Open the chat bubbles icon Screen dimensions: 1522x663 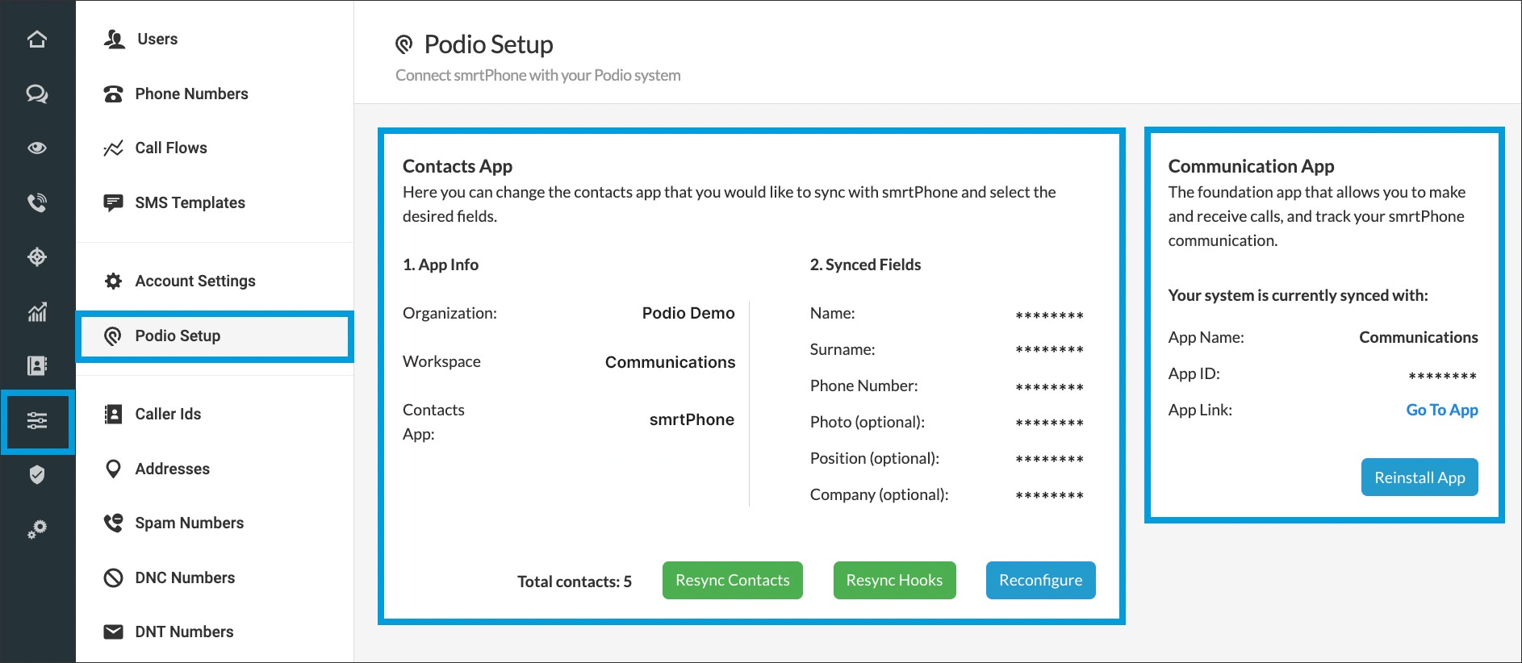(37, 94)
